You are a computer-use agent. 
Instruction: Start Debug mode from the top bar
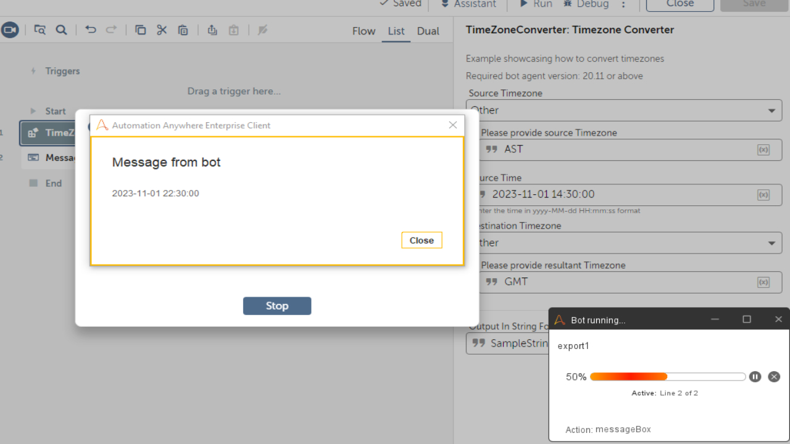click(x=586, y=4)
